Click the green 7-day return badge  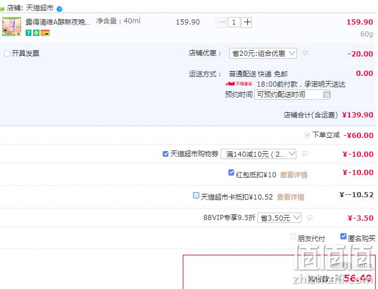tap(29, 32)
